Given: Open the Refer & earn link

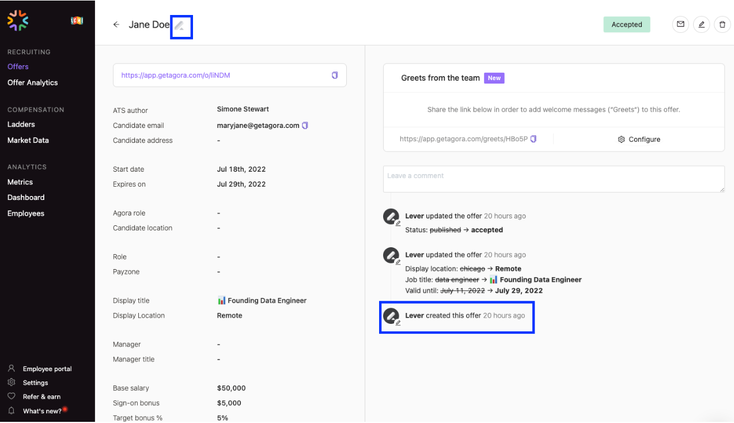Looking at the screenshot, I should (x=41, y=396).
